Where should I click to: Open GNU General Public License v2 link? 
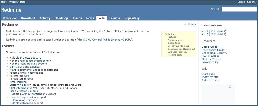tap(105, 40)
